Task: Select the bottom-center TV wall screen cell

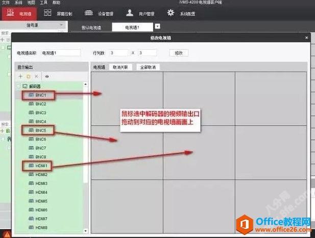Action: click(199, 206)
